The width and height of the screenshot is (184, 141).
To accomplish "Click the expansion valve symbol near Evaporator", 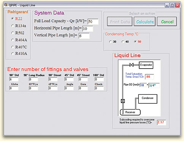I will (x=132, y=65).
